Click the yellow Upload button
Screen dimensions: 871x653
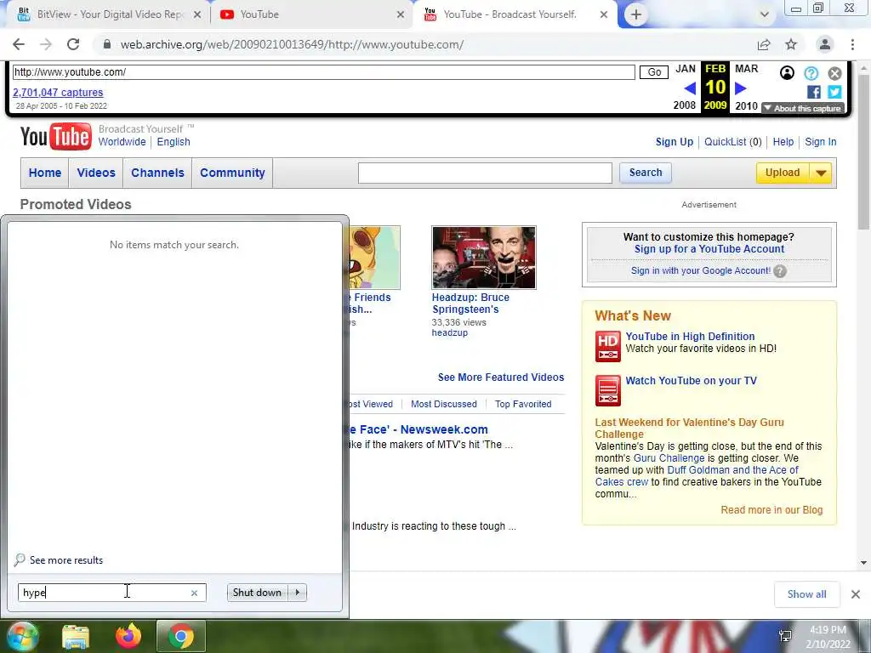coord(783,173)
